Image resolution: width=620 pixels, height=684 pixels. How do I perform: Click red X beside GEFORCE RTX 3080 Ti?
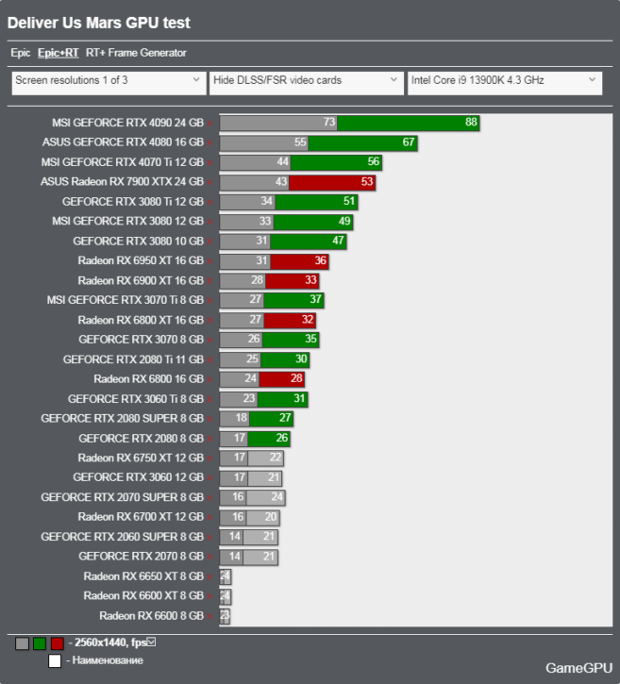(210, 202)
